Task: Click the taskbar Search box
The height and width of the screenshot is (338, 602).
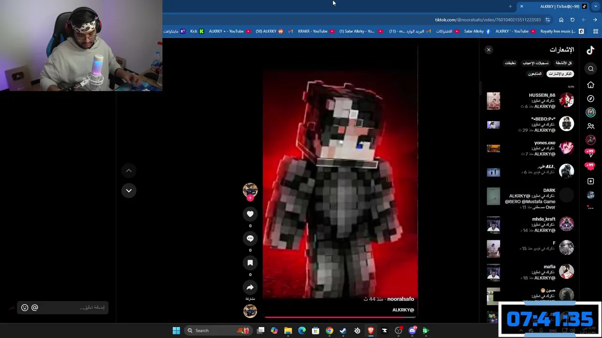Action: 218,330
